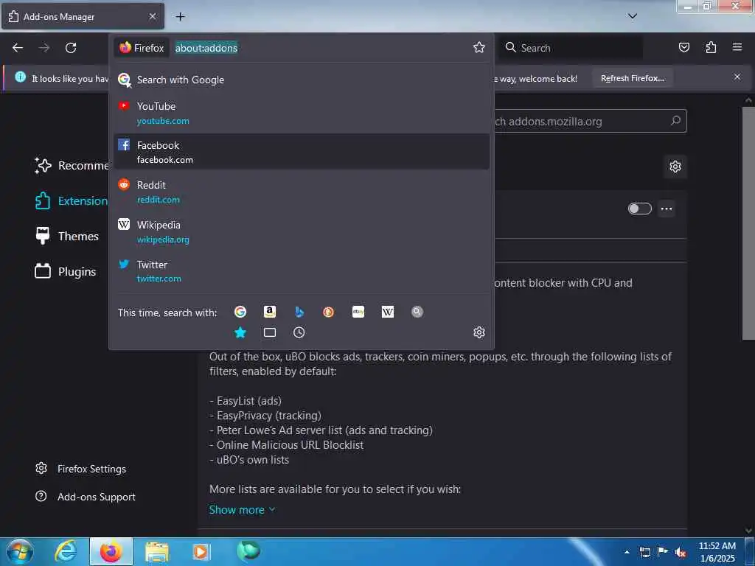Go to Recommendations category
The width and height of the screenshot is (755, 566).
(x=72, y=166)
